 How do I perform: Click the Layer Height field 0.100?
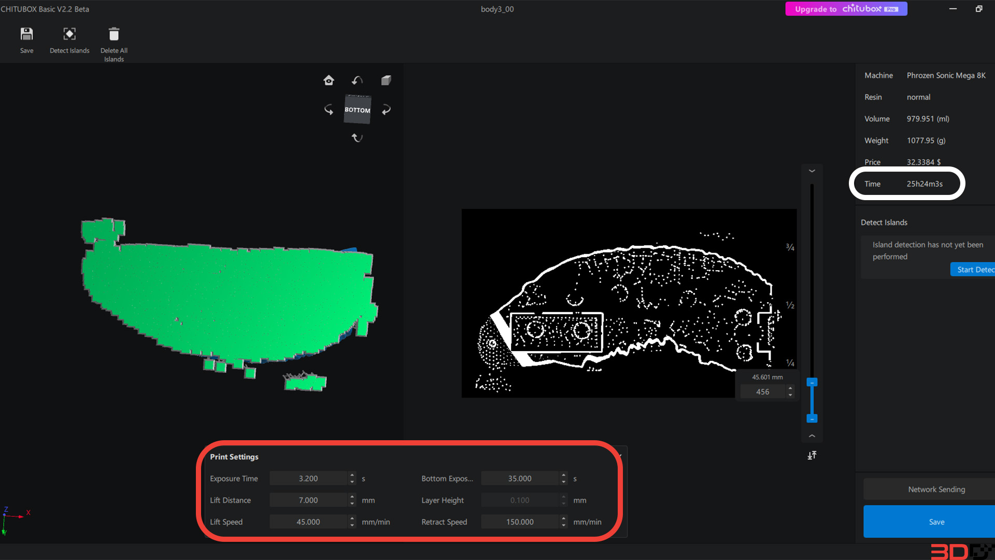[520, 500]
